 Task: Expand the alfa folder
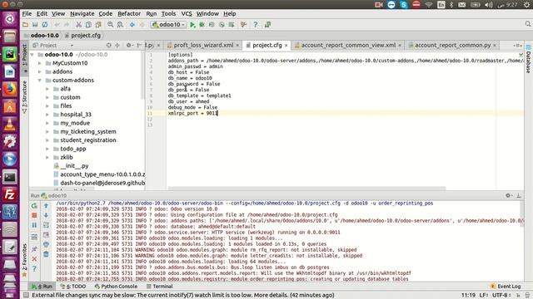(47, 89)
